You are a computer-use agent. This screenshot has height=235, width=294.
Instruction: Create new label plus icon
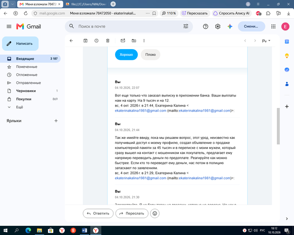click(56, 121)
